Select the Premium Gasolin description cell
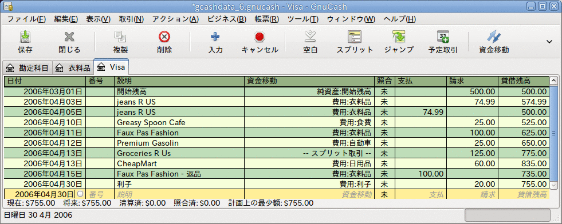The width and height of the screenshot is (562, 224). [x=179, y=143]
